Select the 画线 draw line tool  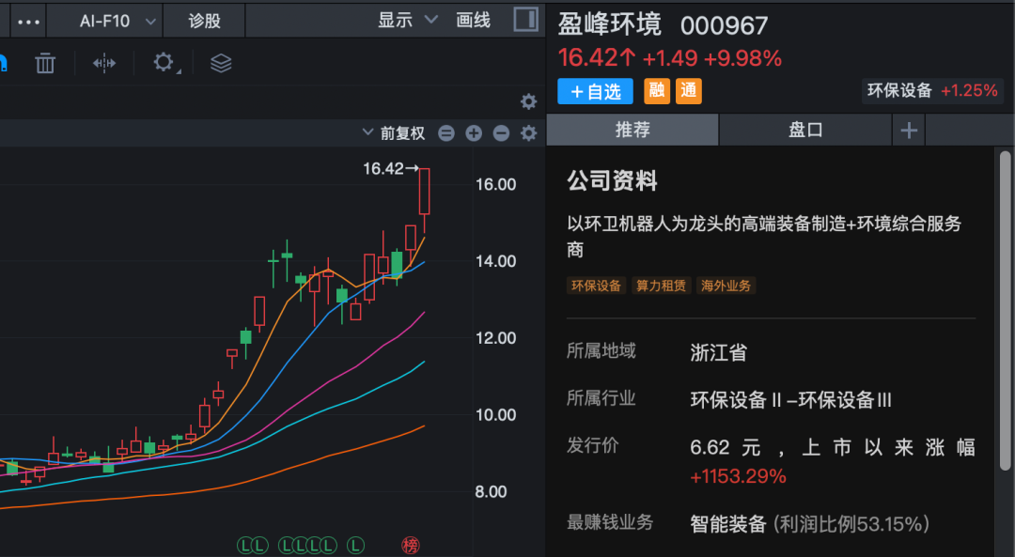(473, 20)
